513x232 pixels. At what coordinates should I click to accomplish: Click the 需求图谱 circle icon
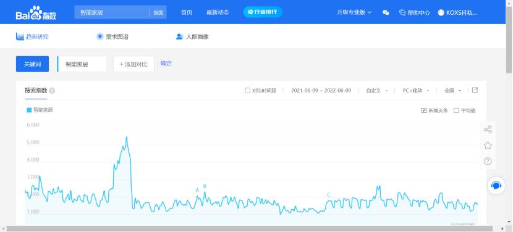point(100,36)
